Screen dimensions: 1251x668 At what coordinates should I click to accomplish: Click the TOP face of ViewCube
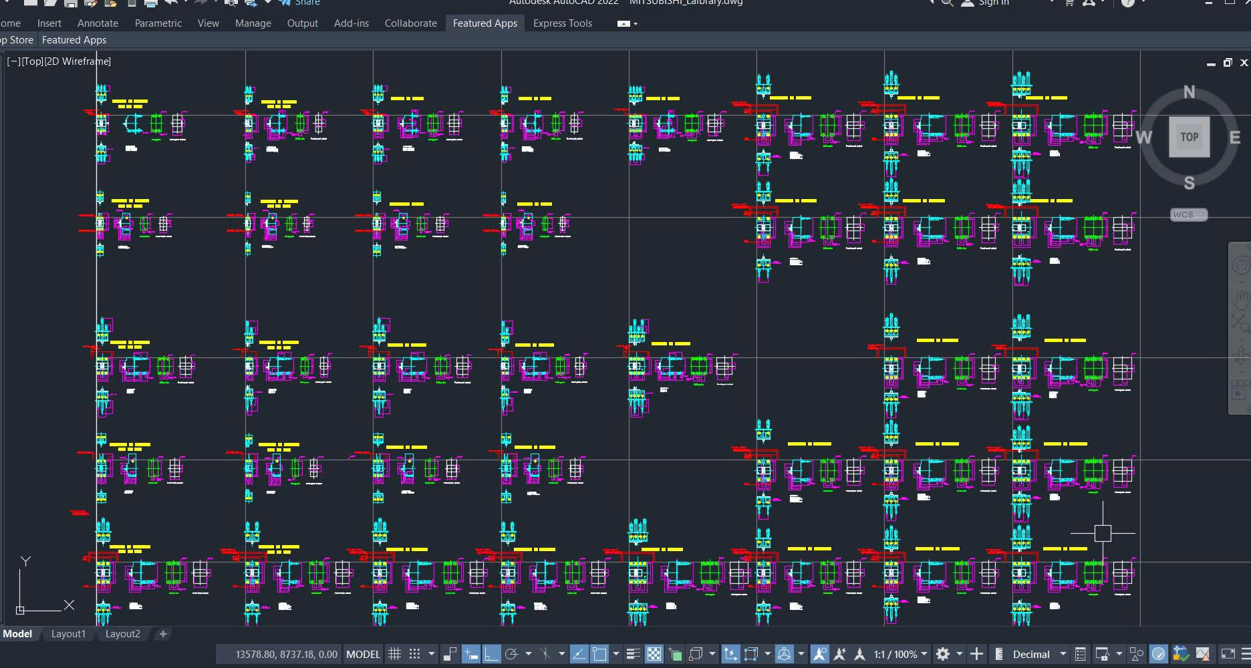click(x=1189, y=137)
